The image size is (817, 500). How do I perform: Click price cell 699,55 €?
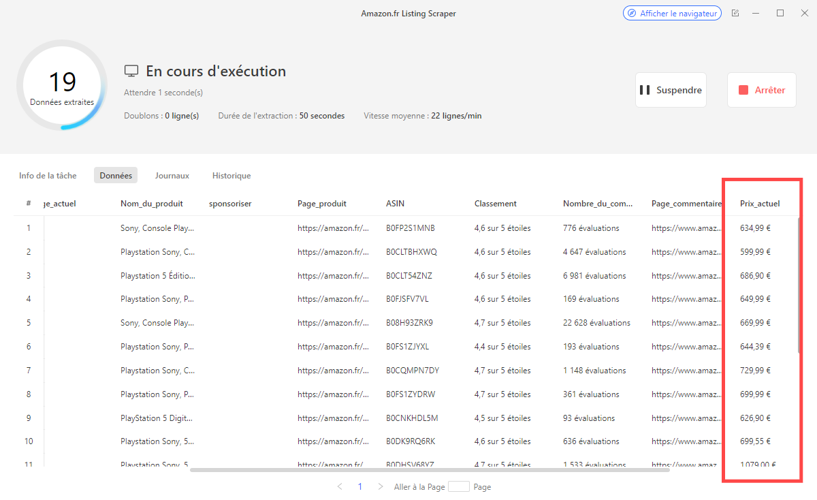755,441
